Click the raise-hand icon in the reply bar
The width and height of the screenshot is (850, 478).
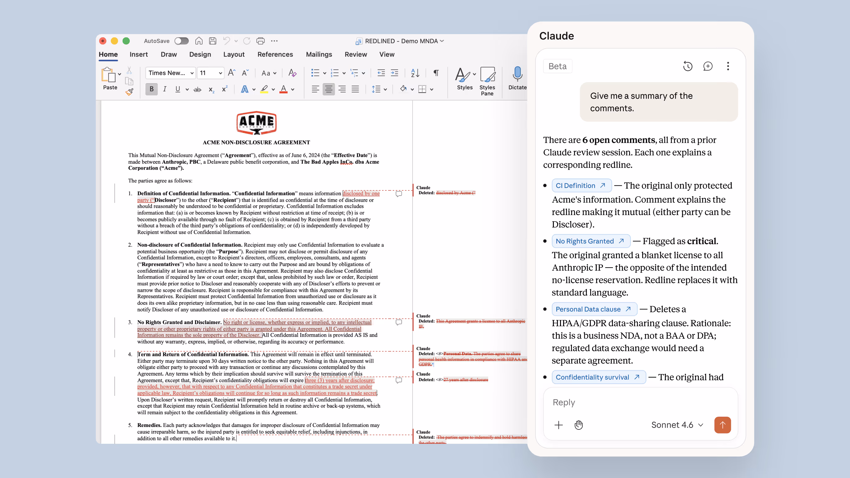pyautogui.click(x=578, y=425)
